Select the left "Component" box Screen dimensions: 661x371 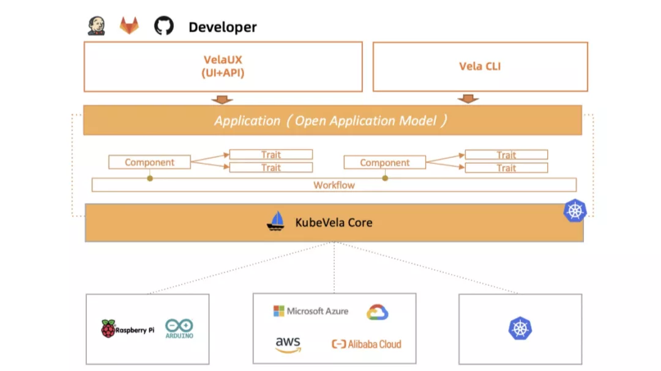(x=150, y=162)
